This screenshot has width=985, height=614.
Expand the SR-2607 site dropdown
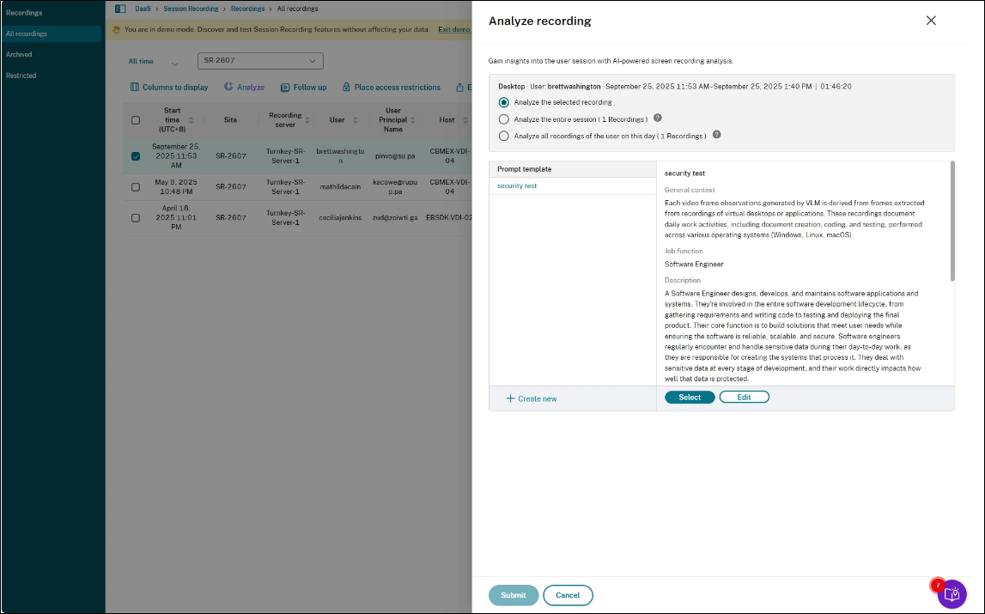coord(260,61)
